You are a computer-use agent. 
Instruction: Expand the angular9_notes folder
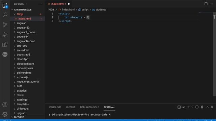click(26, 32)
